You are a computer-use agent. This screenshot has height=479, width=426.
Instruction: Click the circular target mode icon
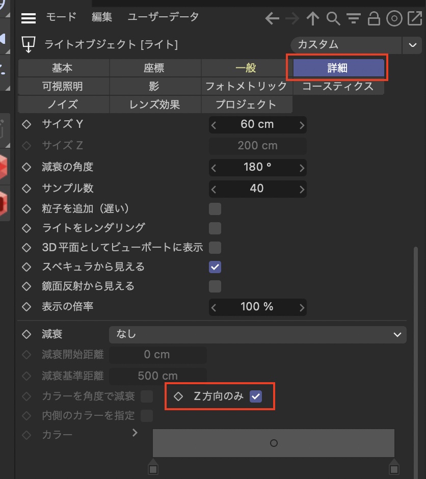[x=394, y=19]
